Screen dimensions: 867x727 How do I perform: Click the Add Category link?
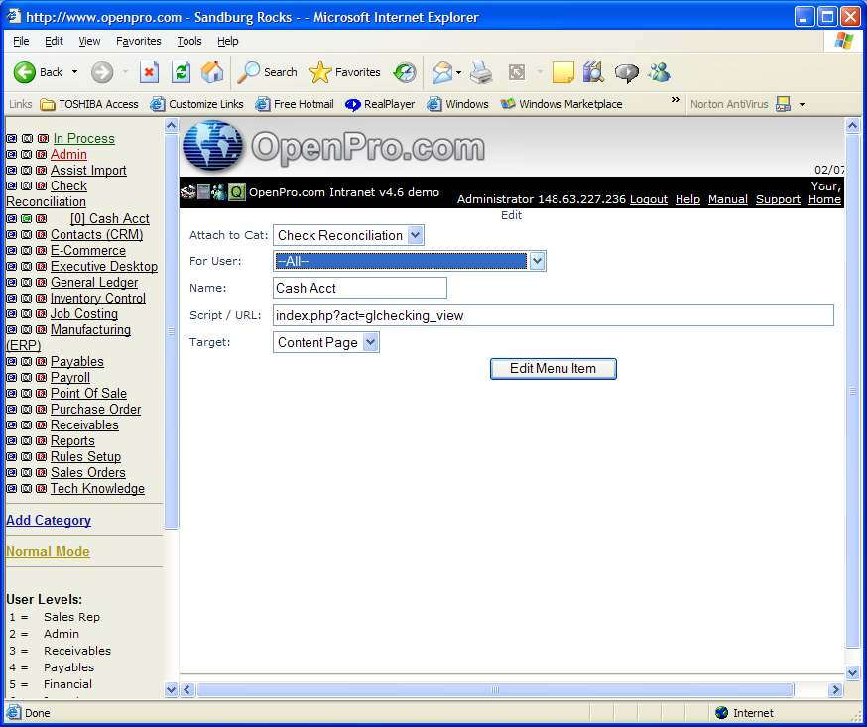coord(49,520)
